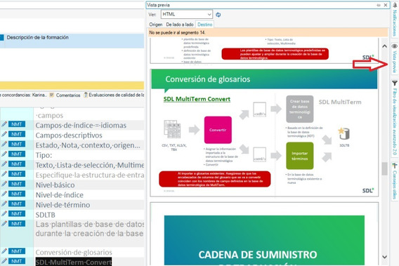Click the bell icon of Notificaciones
Viewport: 399px width, 266px height.
click(395, 5)
